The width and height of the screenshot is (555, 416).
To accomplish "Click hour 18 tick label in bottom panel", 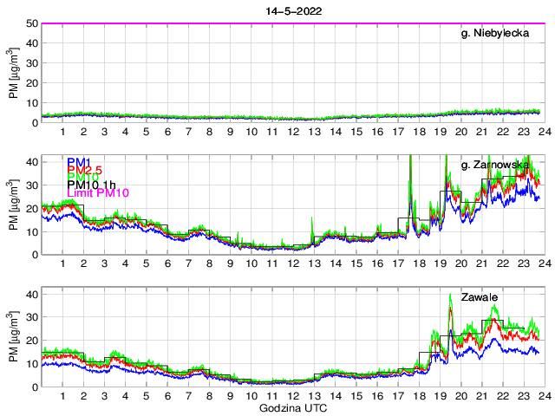I will pos(419,395).
